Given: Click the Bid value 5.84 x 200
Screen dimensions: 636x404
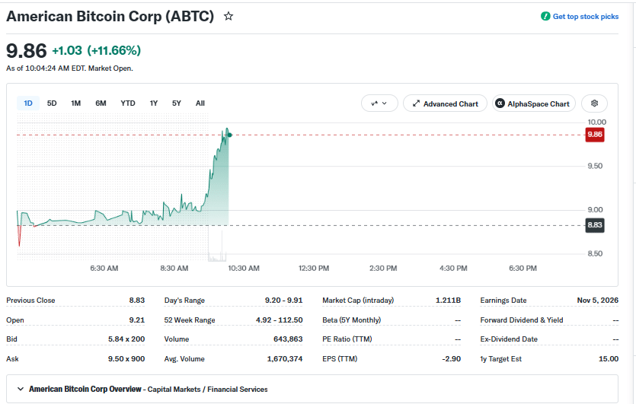Looking at the screenshot, I should [126, 339].
